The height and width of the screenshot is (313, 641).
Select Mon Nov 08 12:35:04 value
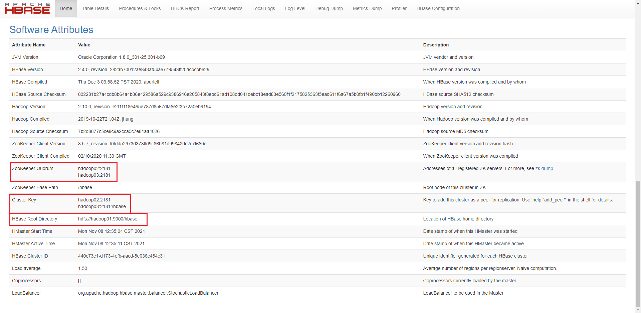112,231
